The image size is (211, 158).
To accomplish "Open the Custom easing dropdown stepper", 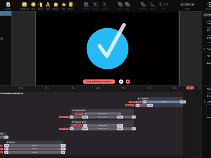I will click(x=204, y=102).
